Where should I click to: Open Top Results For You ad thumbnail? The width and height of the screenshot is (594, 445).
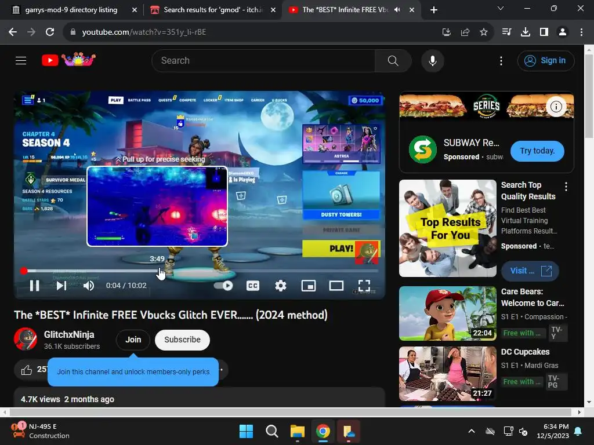(448, 228)
